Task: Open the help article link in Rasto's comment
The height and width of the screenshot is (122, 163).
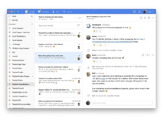Action: [119, 40]
